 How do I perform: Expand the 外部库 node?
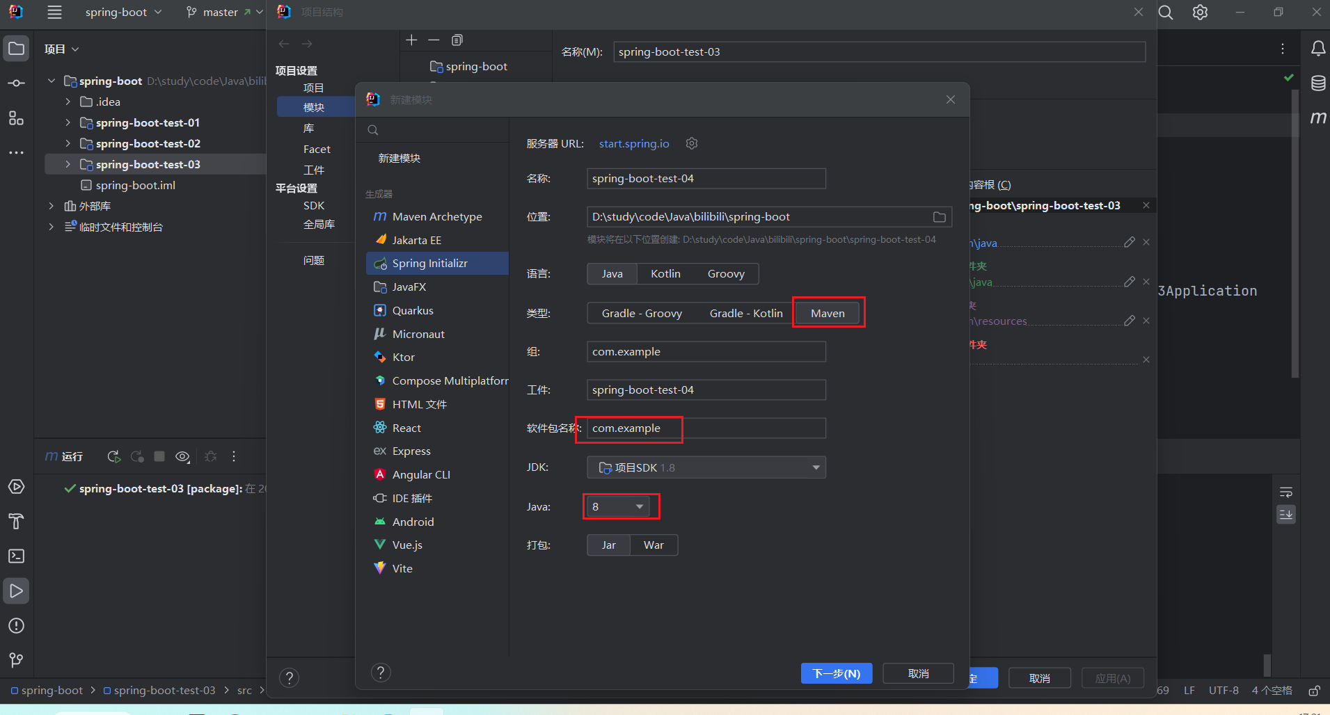pos(51,206)
